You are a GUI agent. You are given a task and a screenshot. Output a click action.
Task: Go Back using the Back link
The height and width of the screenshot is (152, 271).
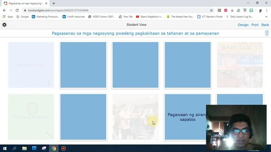pyautogui.click(x=265, y=25)
